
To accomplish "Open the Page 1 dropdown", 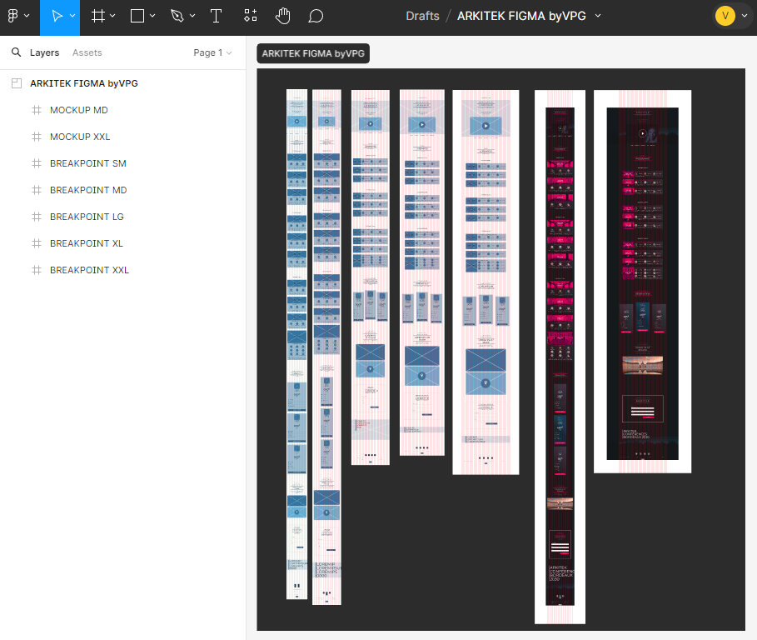I will pos(212,52).
